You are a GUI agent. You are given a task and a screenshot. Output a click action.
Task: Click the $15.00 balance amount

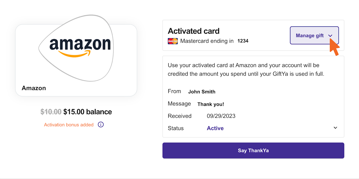click(x=88, y=112)
